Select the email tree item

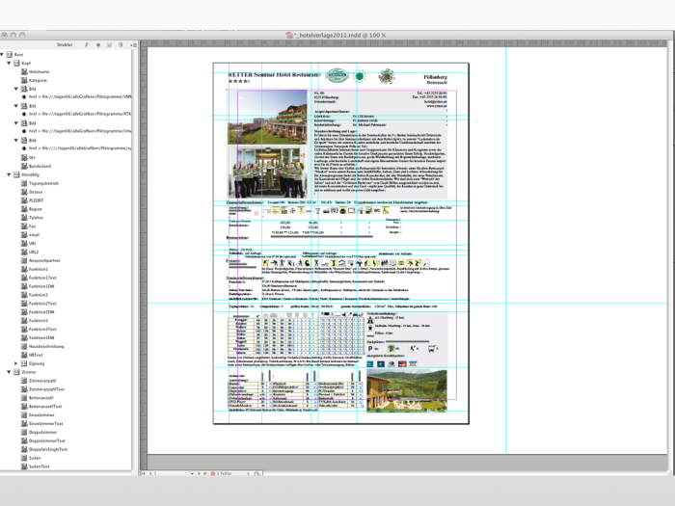(34, 235)
